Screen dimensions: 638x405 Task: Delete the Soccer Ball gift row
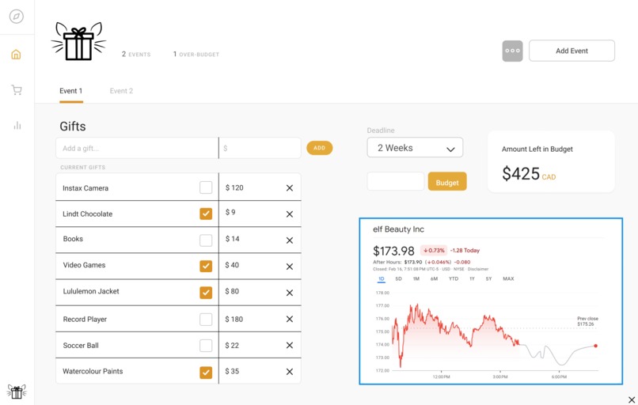click(x=289, y=345)
